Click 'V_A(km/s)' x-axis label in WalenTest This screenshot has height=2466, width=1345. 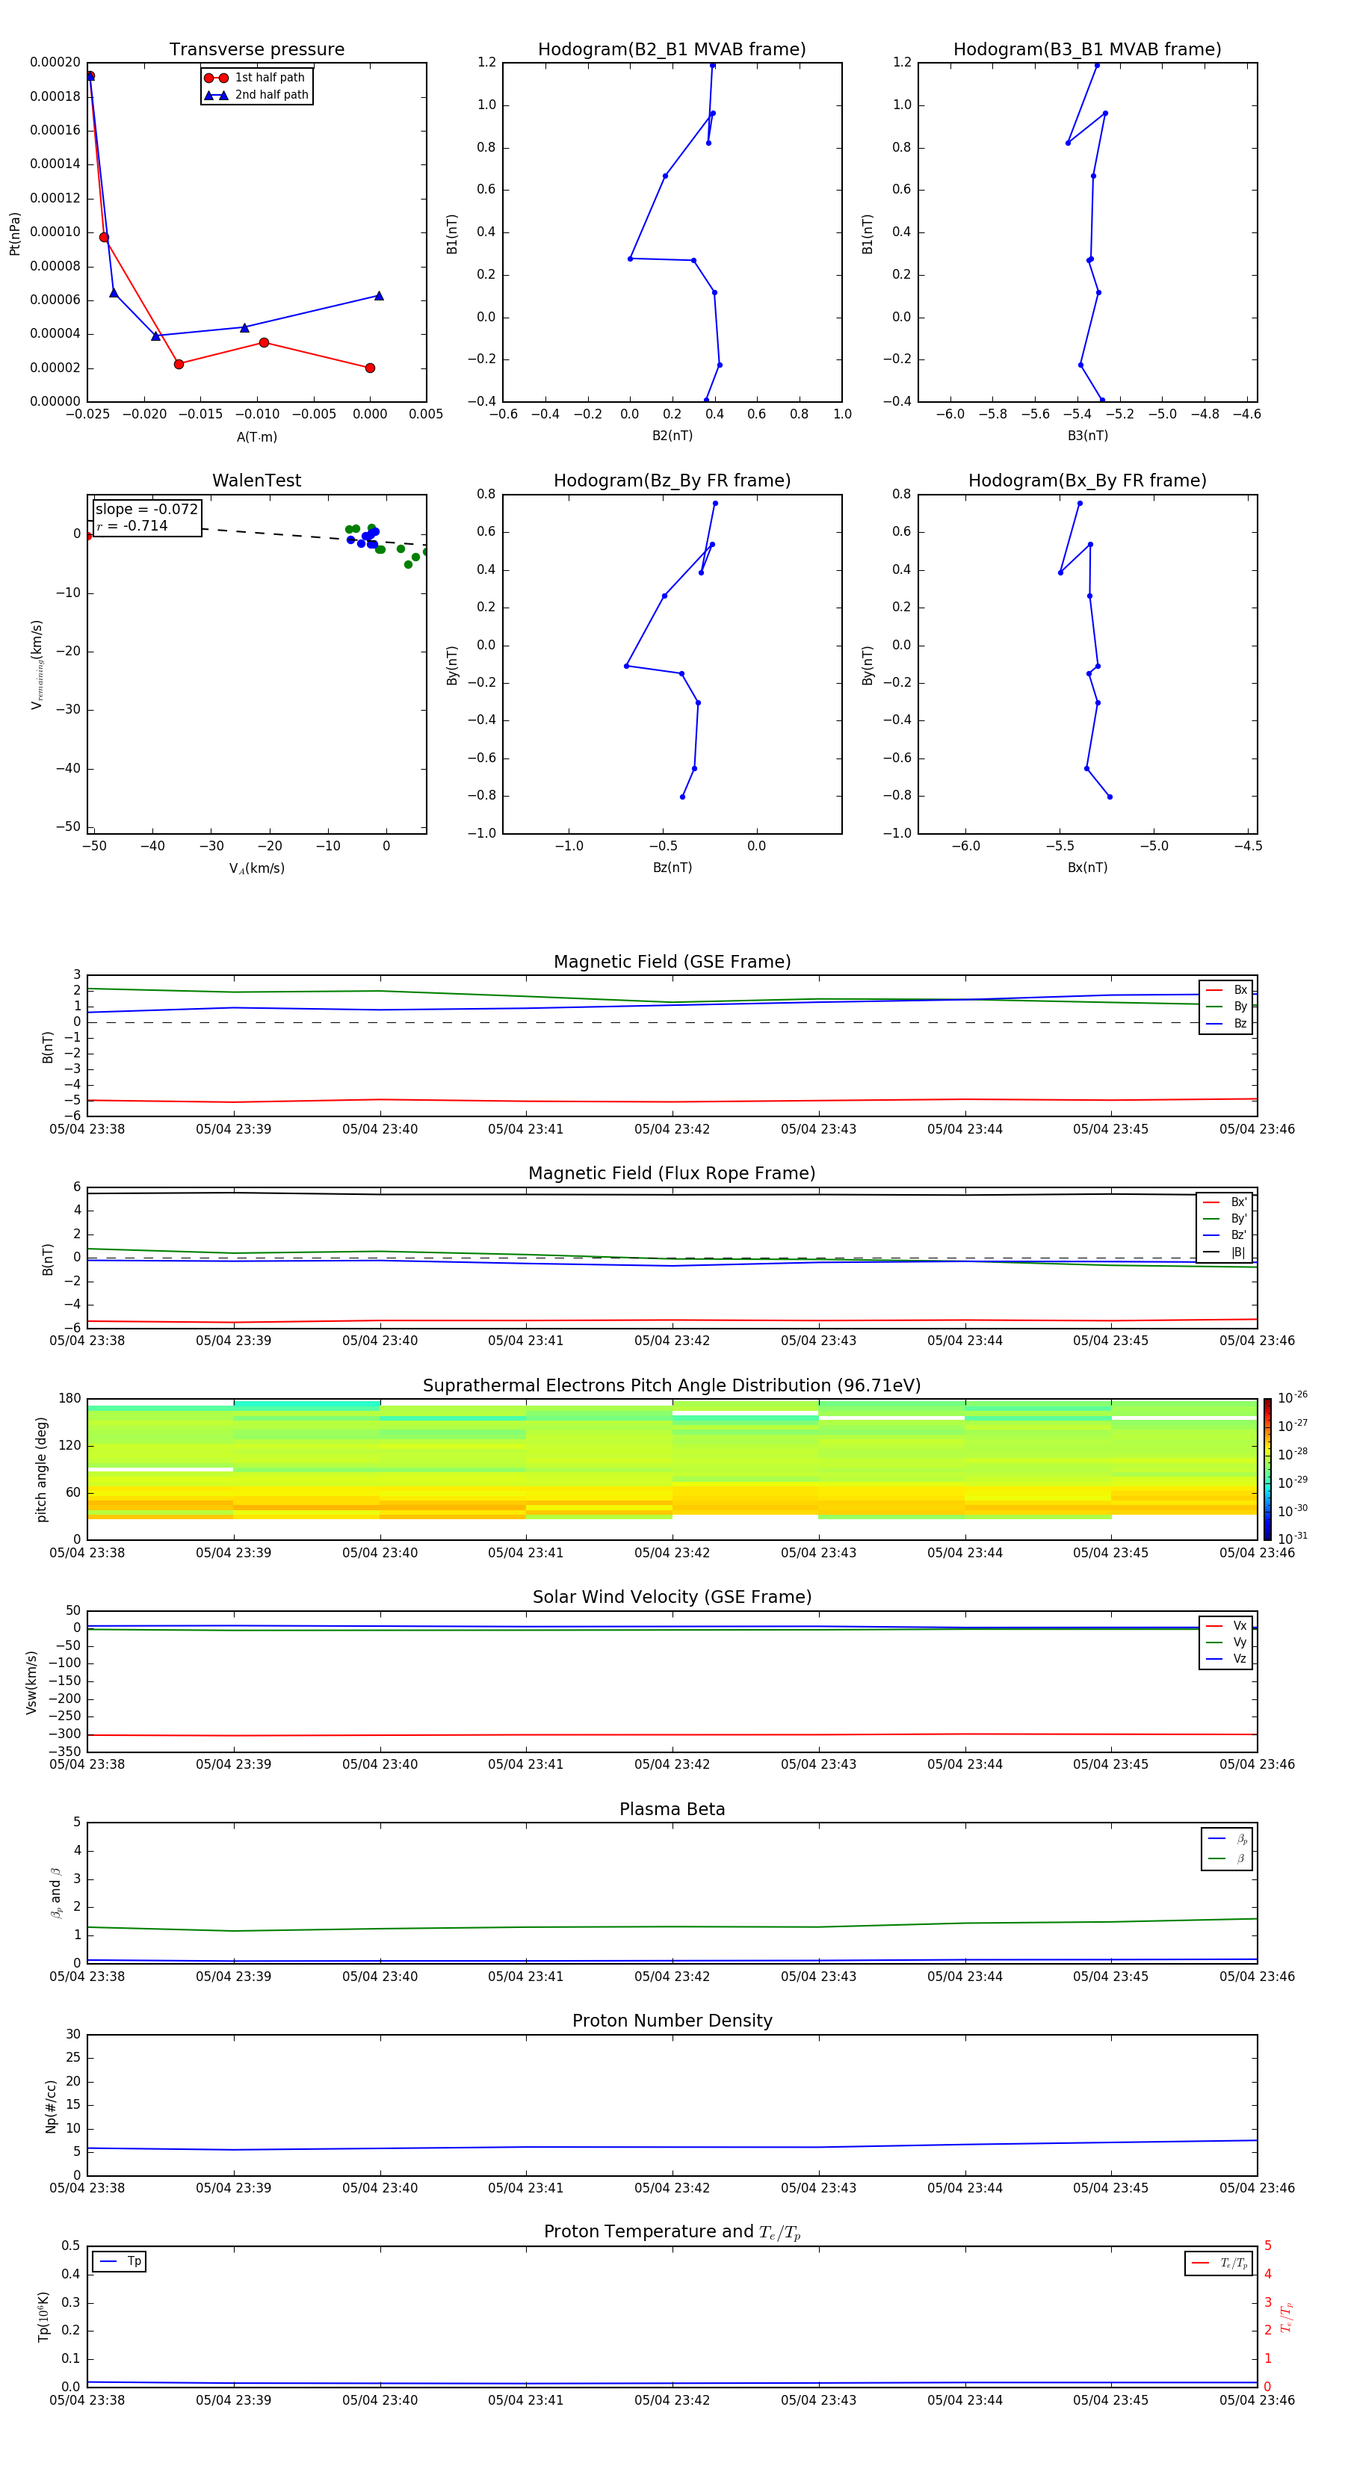point(256,868)
